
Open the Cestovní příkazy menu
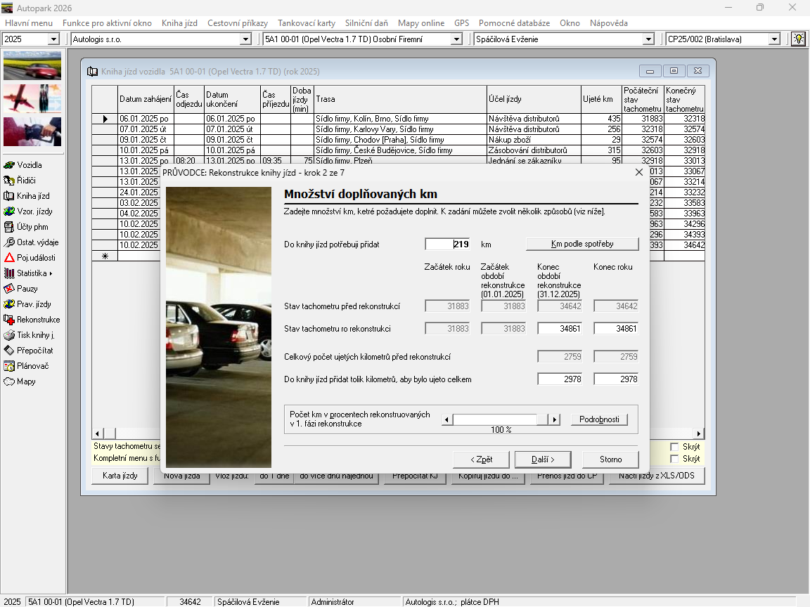237,23
